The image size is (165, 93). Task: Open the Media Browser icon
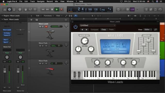pyautogui.click(x=160, y=10)
